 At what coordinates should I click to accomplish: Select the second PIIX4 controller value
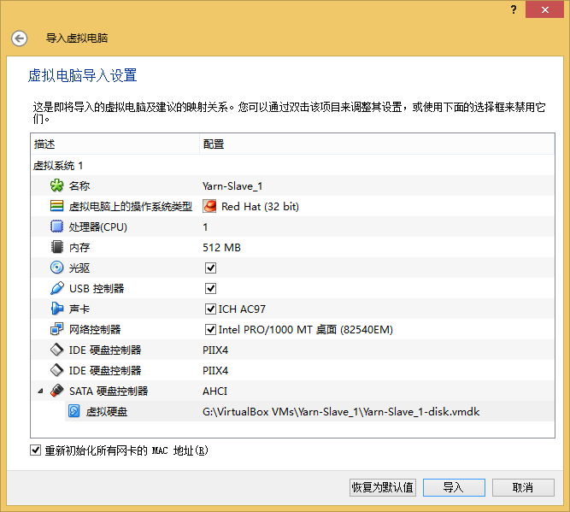215,371
